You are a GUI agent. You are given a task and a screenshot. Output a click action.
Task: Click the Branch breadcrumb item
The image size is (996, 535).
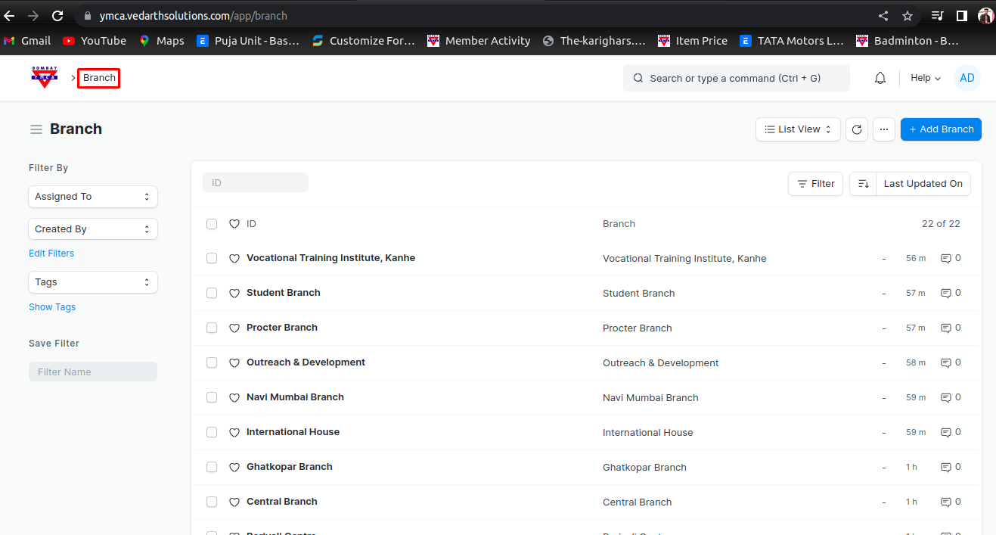point(99,78)
